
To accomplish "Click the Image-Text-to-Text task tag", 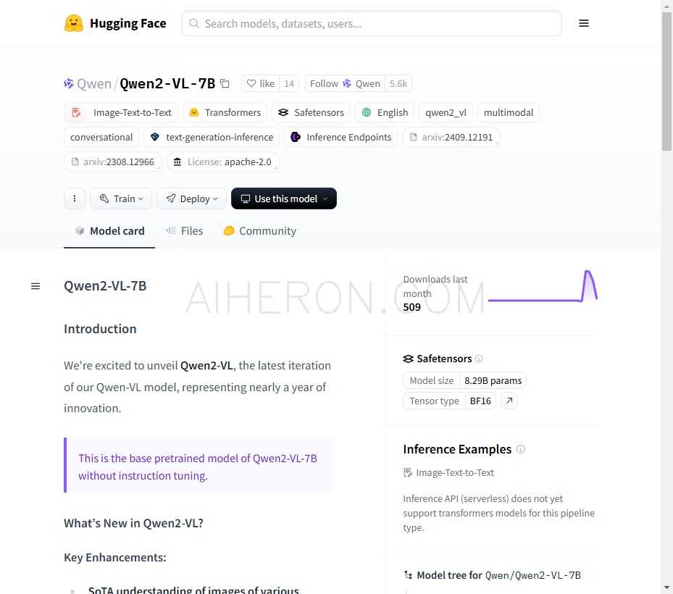I will 122,112.
